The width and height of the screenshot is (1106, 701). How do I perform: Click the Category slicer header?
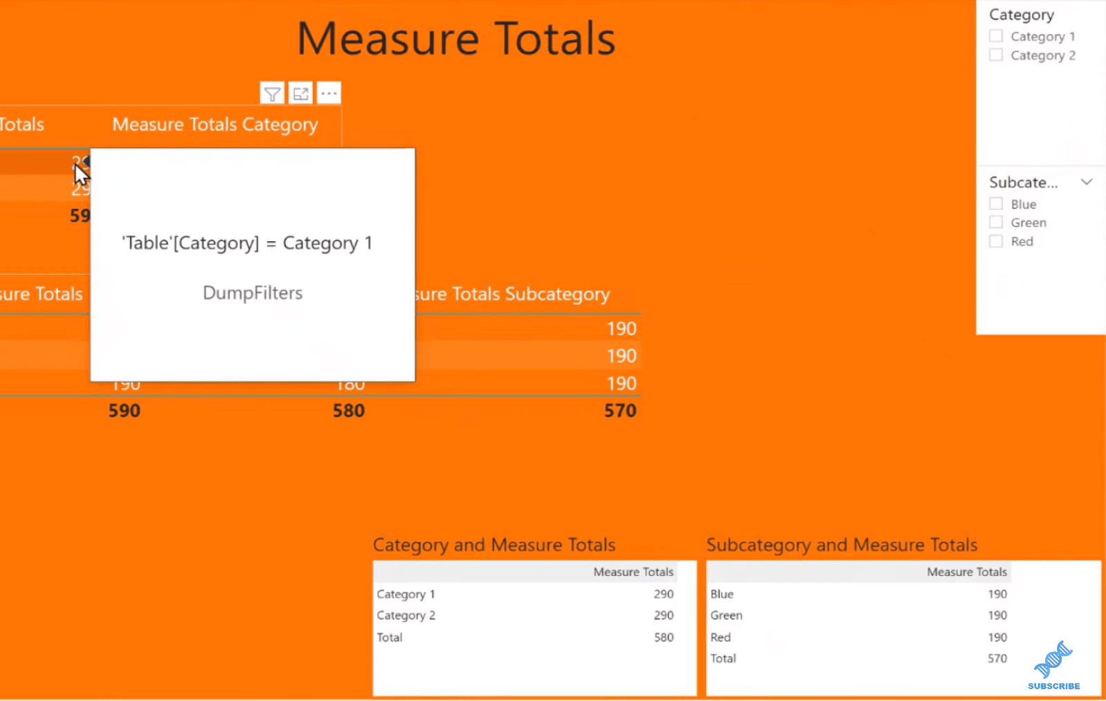[x=1022, y=15]
